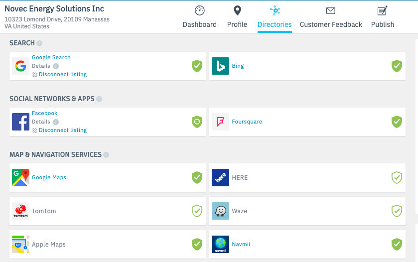Viewport: 418px width, 262px height.
Task: Click the Apple Maps listing card
Action: [107, 245]
